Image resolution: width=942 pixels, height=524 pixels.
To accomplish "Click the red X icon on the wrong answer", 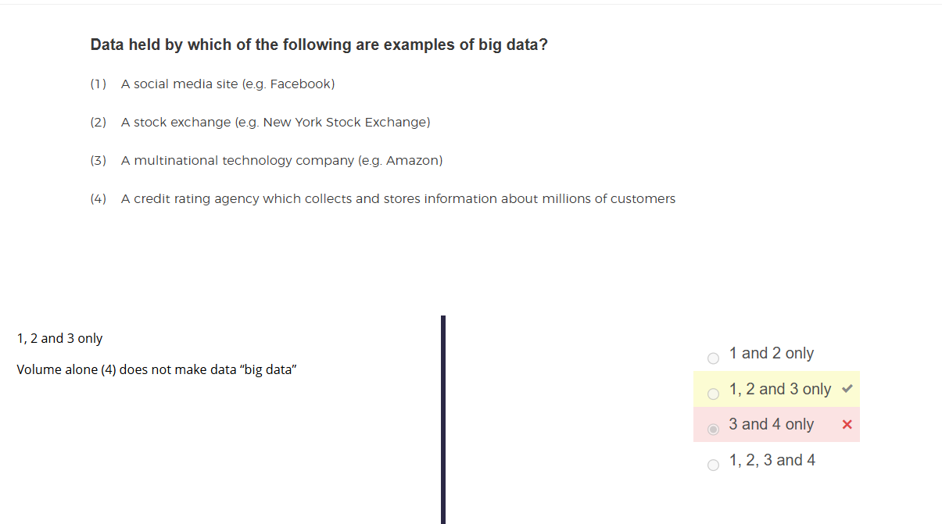I will coord(847,425).
